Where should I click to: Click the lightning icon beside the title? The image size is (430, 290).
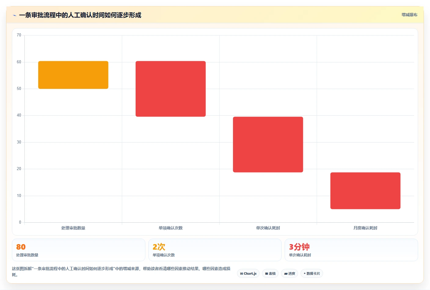(14, 15)
